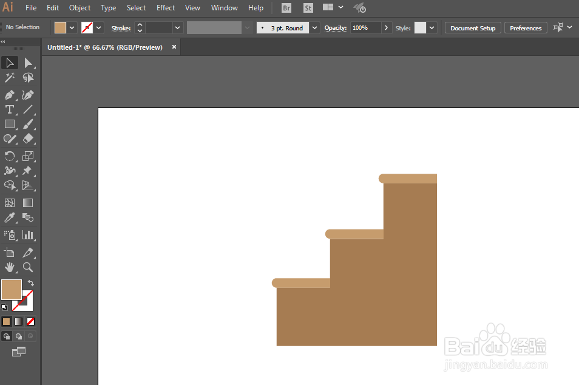Enable Draw Normal mode
The height and width of the screenshot is (385, 579).
[x=7, y=336]
